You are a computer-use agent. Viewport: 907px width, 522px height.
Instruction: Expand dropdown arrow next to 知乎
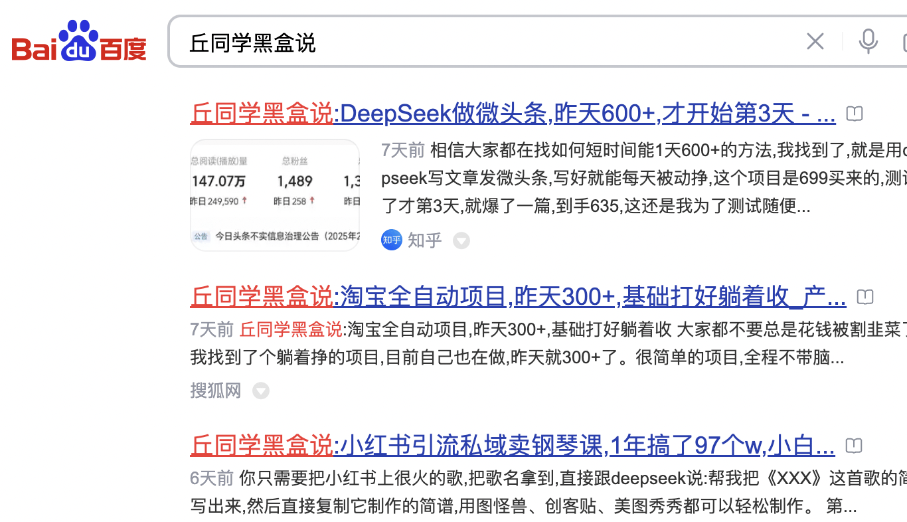click(x=461, y=240)
